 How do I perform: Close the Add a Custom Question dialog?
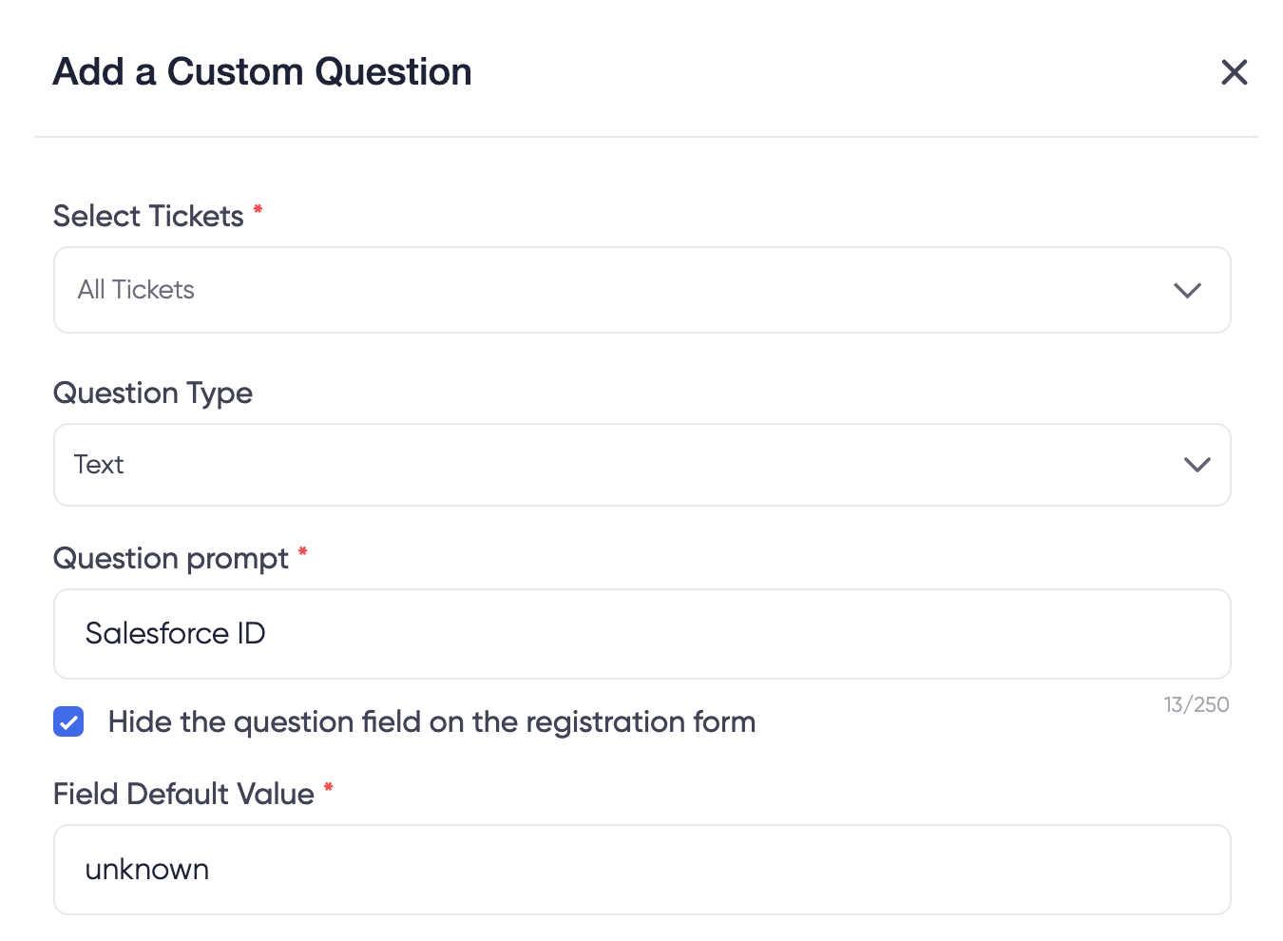pyautogui.click(x=1234, y=72)
